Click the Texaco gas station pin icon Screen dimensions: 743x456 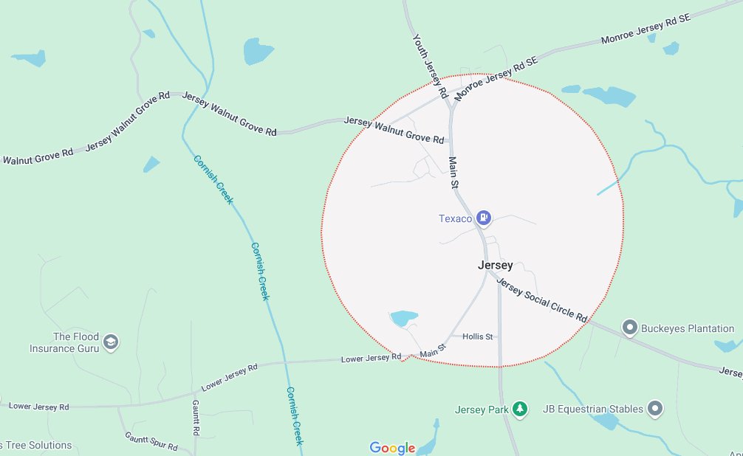click(x=483, y=218)
